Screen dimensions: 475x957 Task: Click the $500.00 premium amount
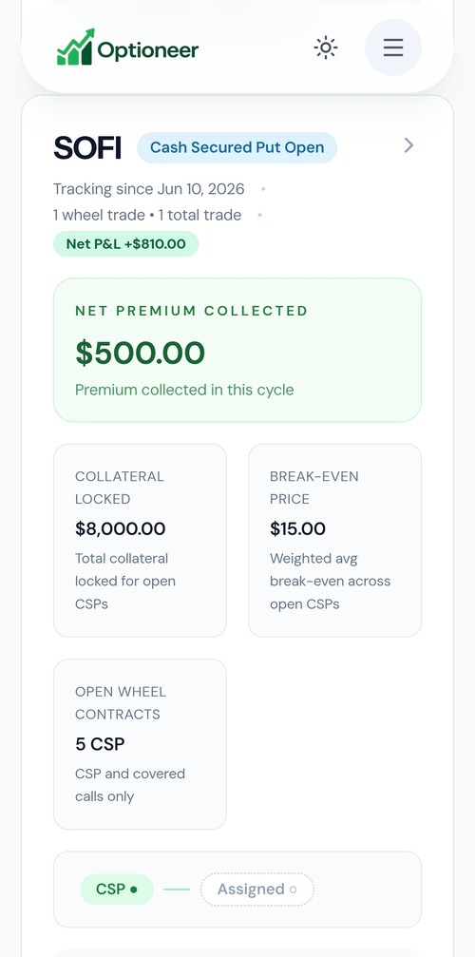(140, 354)
